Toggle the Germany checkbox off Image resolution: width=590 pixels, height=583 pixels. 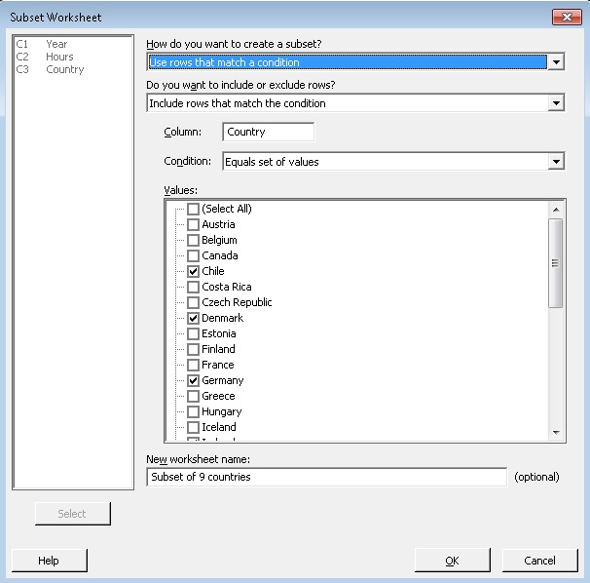click(x=194, y=380)
